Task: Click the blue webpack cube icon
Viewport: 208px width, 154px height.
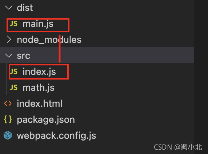Action: [x=8, y=135]
